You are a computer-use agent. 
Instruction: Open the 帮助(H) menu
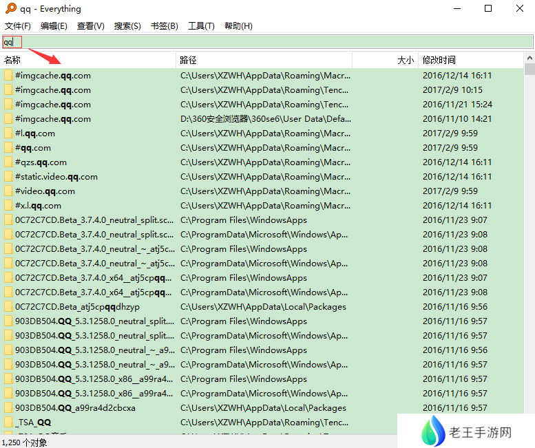pos(238,26)
